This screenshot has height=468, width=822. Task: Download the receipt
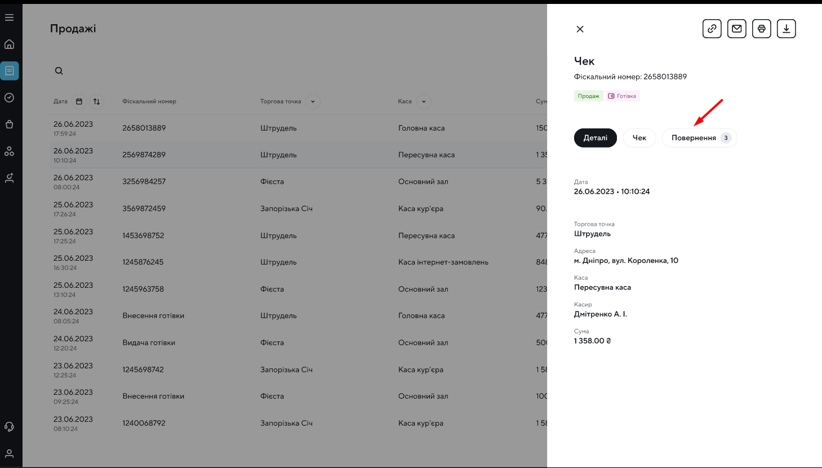coord(786,29)
